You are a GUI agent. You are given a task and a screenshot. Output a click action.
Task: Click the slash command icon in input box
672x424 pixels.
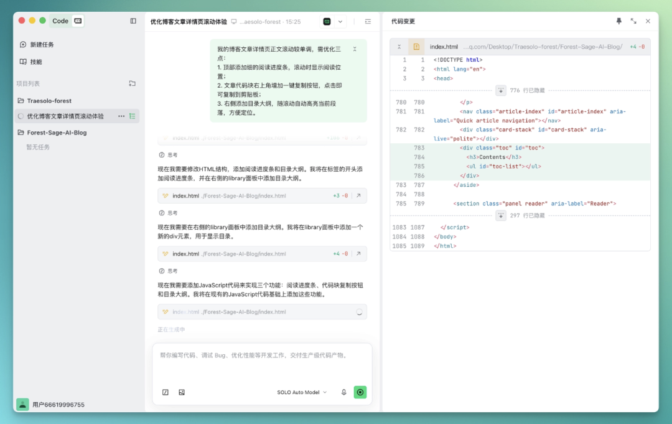pyautogui.click(x=166, y=392)
